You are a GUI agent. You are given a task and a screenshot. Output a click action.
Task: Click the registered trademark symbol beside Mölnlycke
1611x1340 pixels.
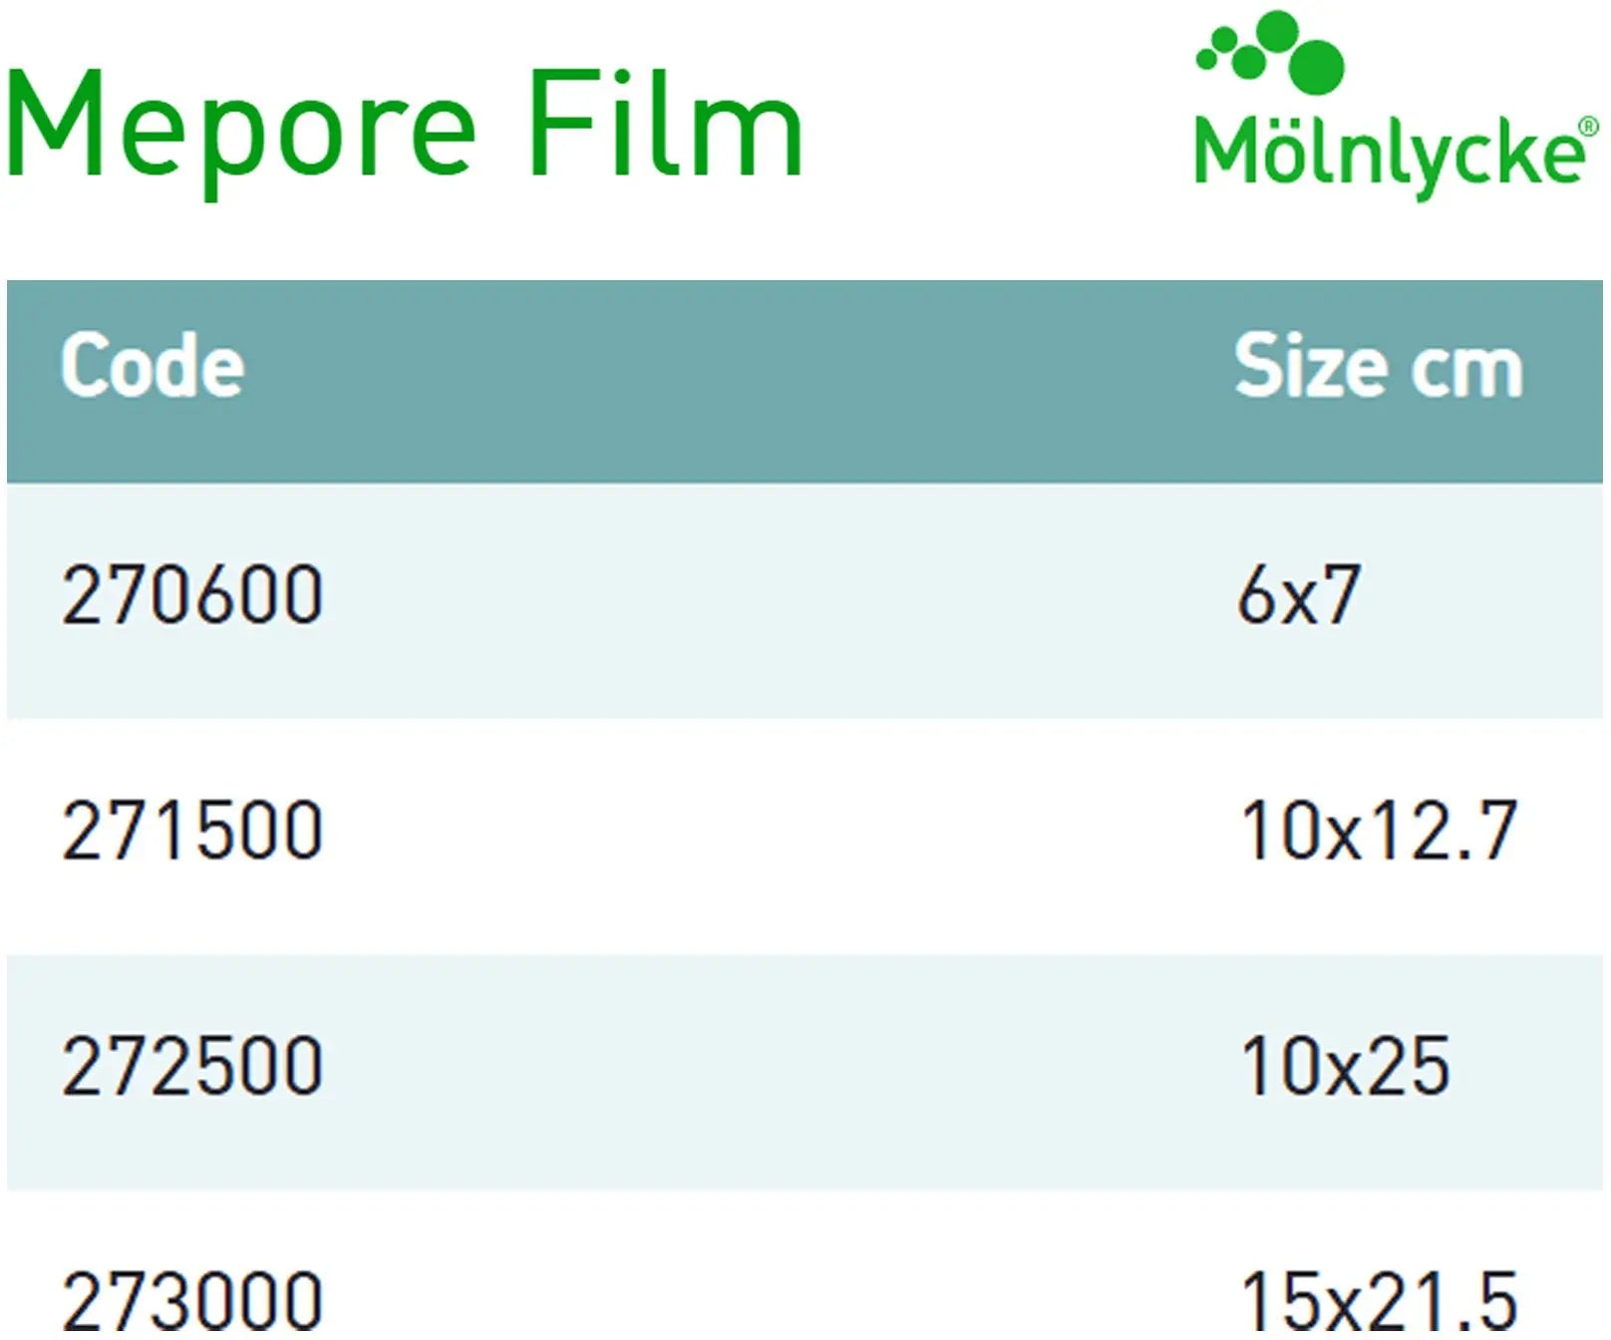tap(1589, 128)
